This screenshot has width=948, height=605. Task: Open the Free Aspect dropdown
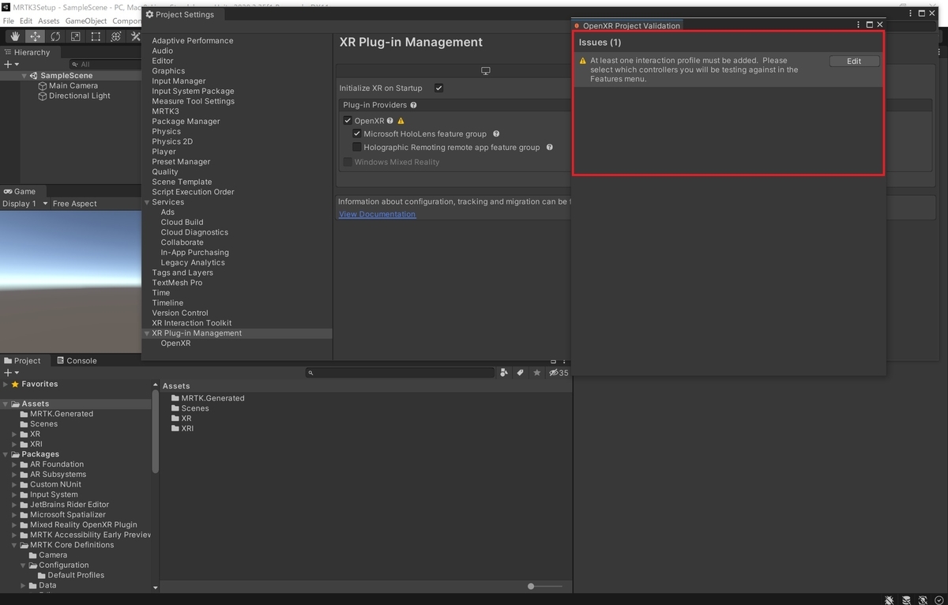[x=75, y=204]
